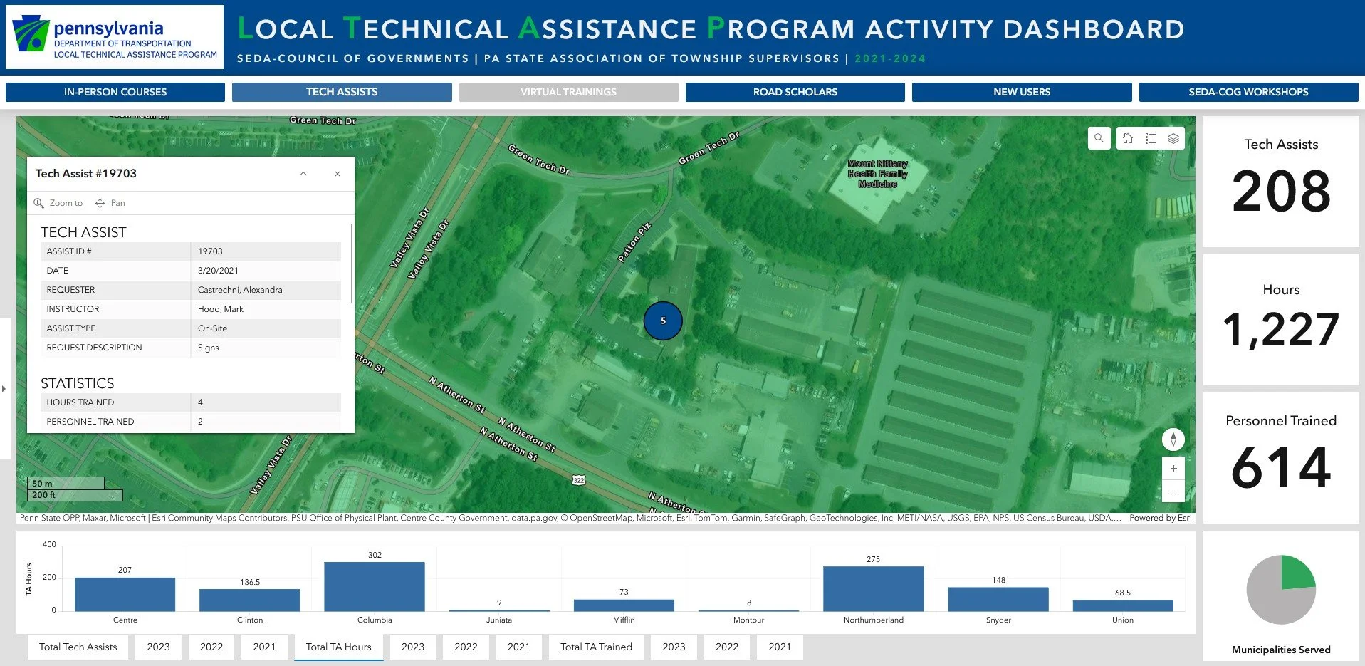Click the Snyder bar showing 148
The height and width of the screenshot is (666, 1365).
click(x=998, y=599)
